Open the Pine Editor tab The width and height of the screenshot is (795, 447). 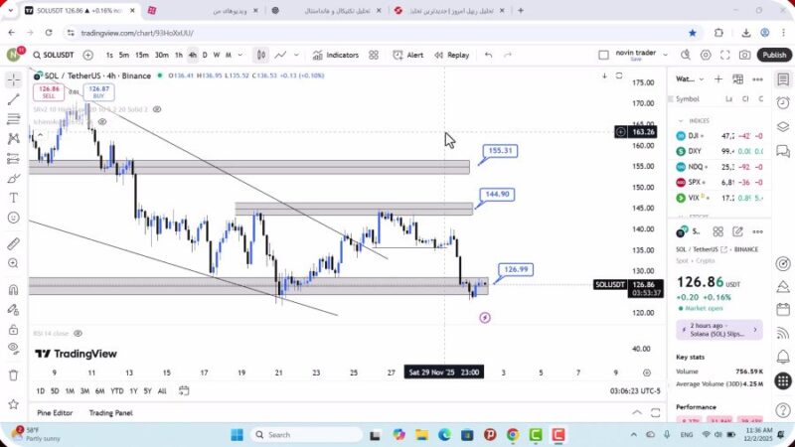55,413
